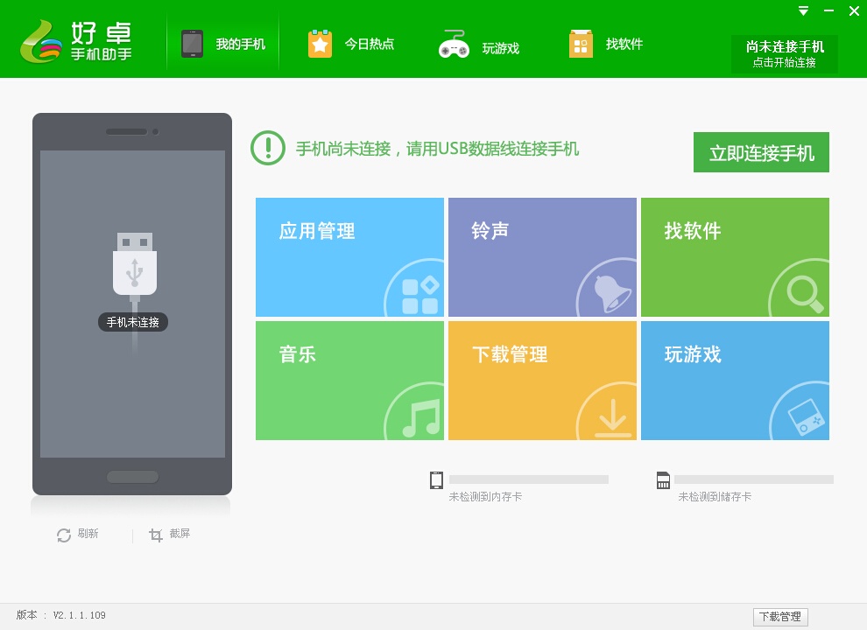The height and width of the screenshot is (630, 867).
Task: Click the 刷新 text link
Action: pyautogui.click(x=88, y=533)
